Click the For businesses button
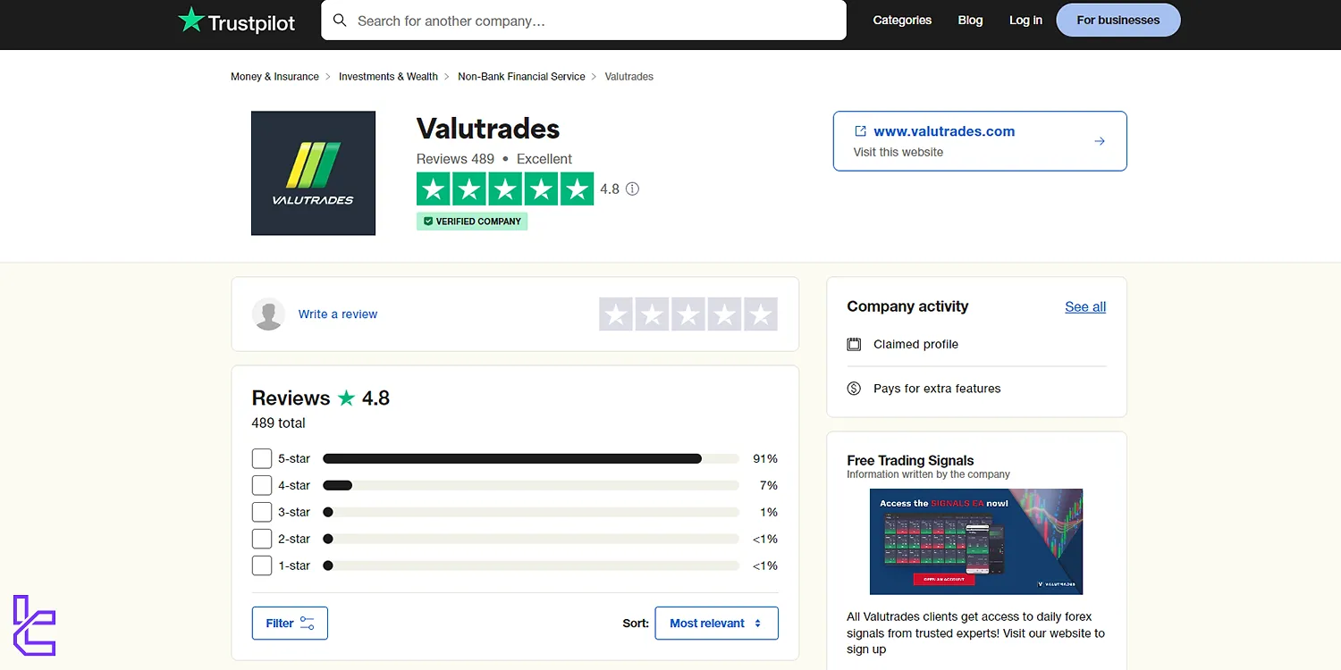This screenshot has width=1341, height=670. coord(1118,20)
